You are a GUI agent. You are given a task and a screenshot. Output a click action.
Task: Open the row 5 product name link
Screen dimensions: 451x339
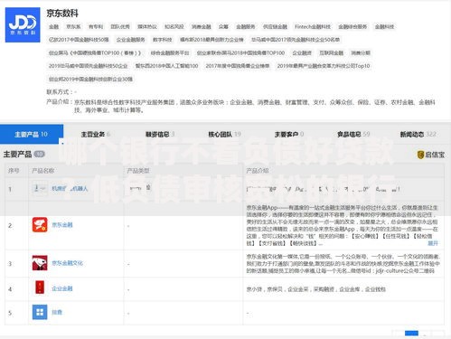[x=57, y=312]
